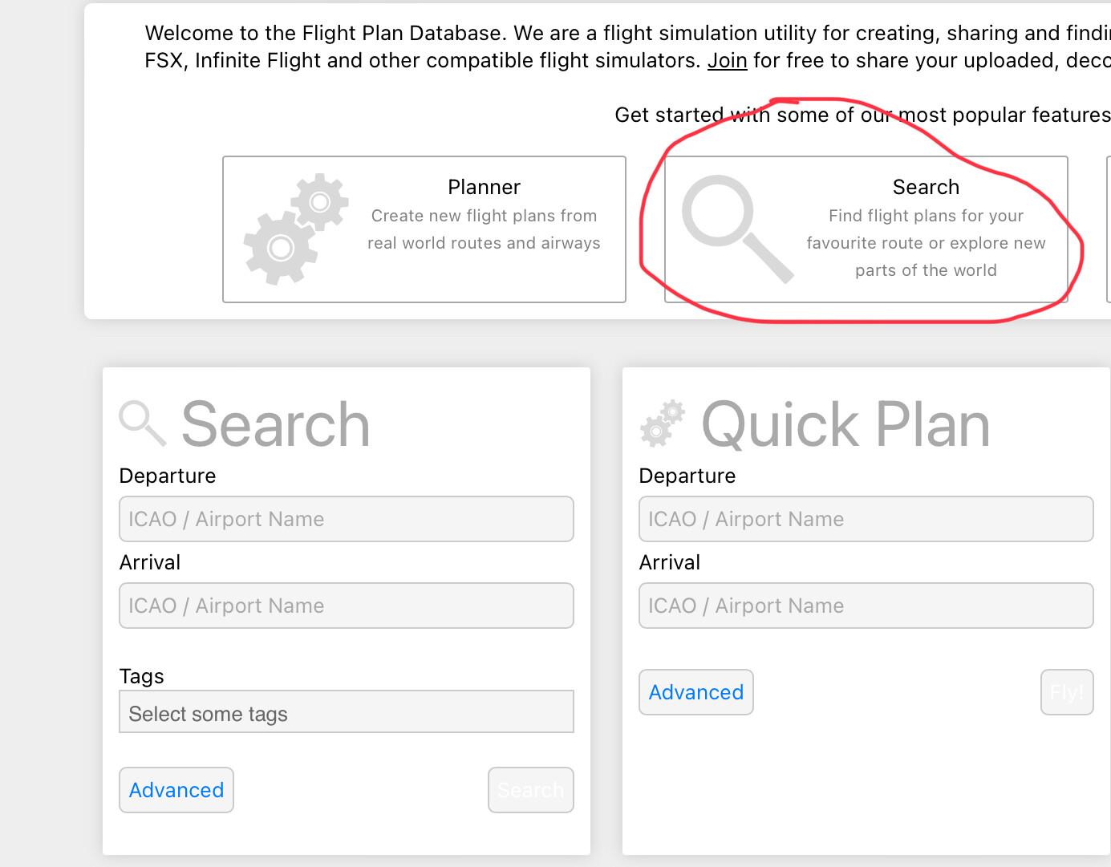Focus the Quick Plan Arrival field
Image resolution: width=1111 pixels, height=867 pixels.
coord(866,606)
